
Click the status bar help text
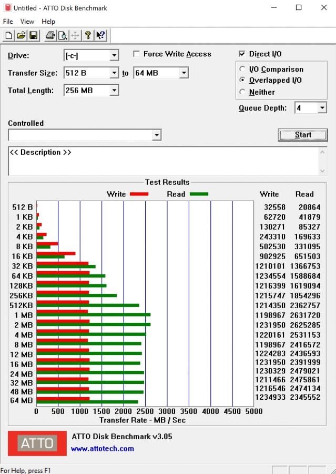tap(25, 470)
